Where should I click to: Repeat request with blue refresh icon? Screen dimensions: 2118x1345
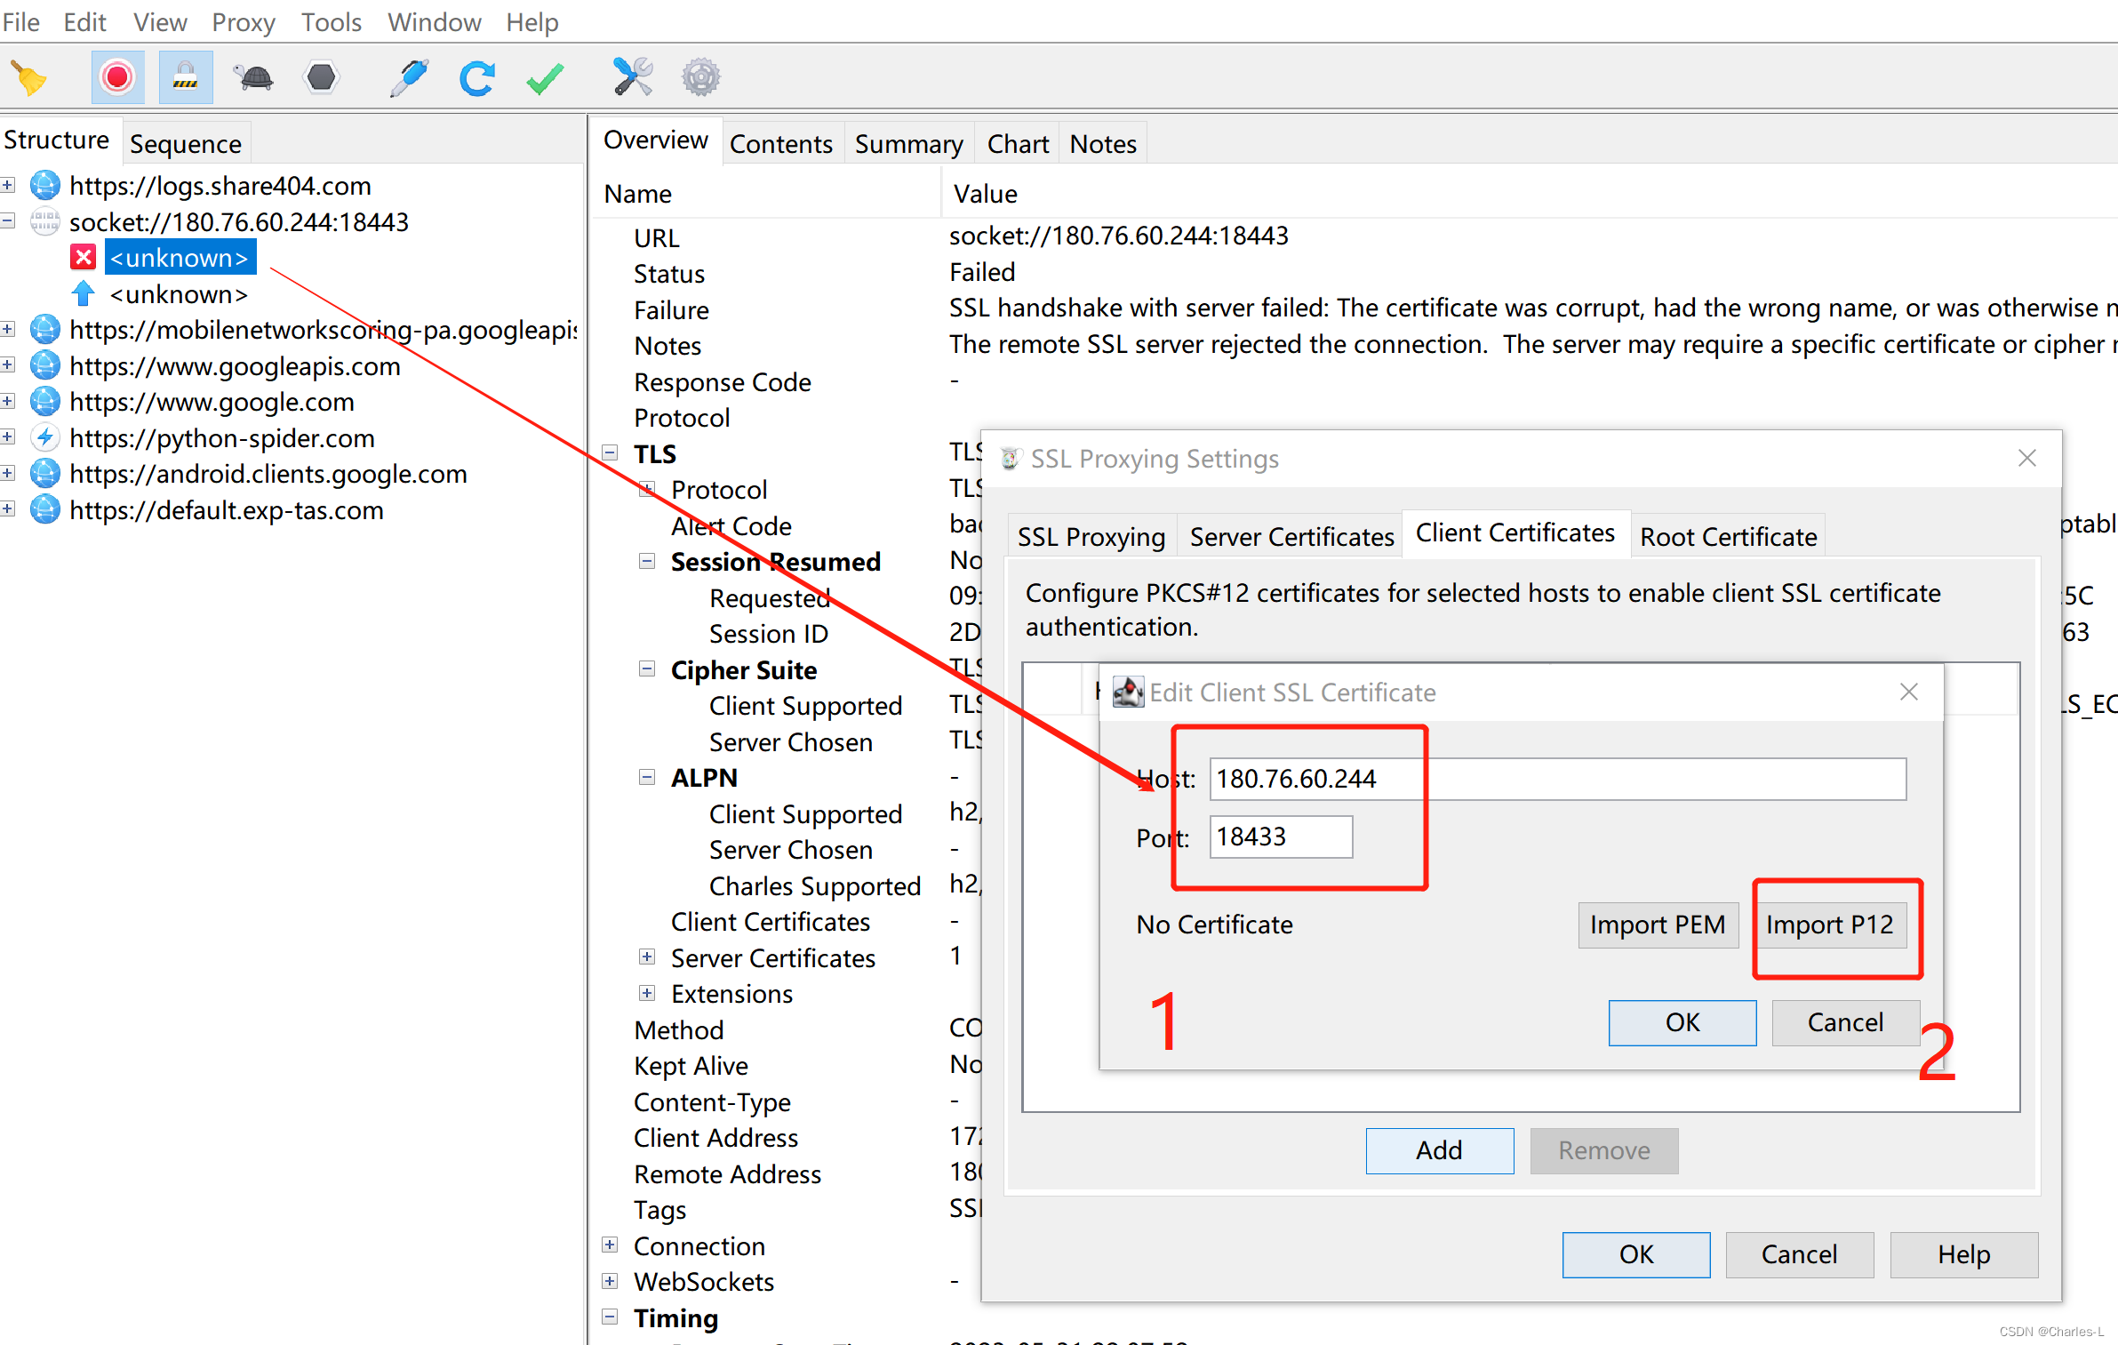(x=477, y=78)
